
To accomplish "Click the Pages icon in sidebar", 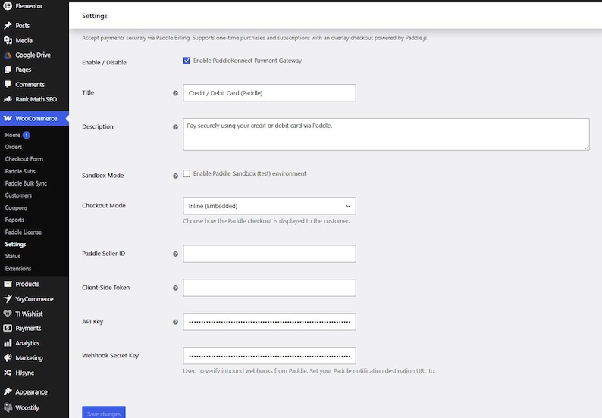I will coord(8,70).
